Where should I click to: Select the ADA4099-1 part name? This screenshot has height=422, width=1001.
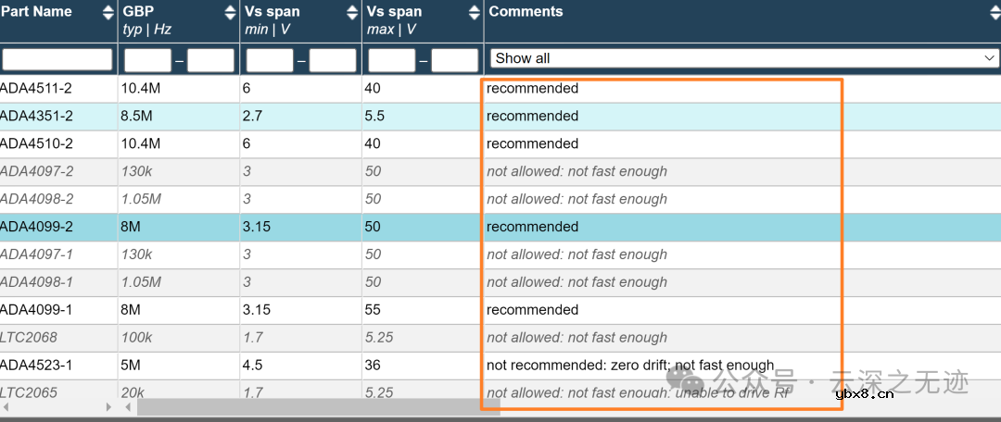[36, 310]
